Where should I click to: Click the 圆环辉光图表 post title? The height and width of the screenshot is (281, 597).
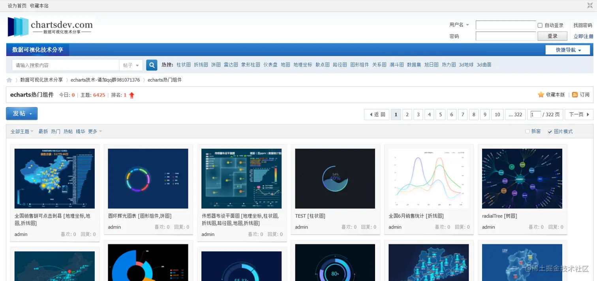tap(140, 216)
